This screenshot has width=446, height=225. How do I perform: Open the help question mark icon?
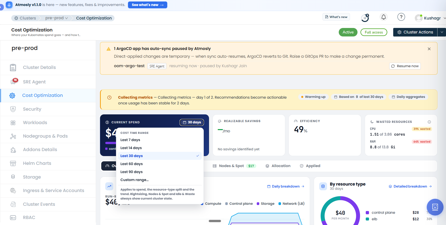pos(401,17)
